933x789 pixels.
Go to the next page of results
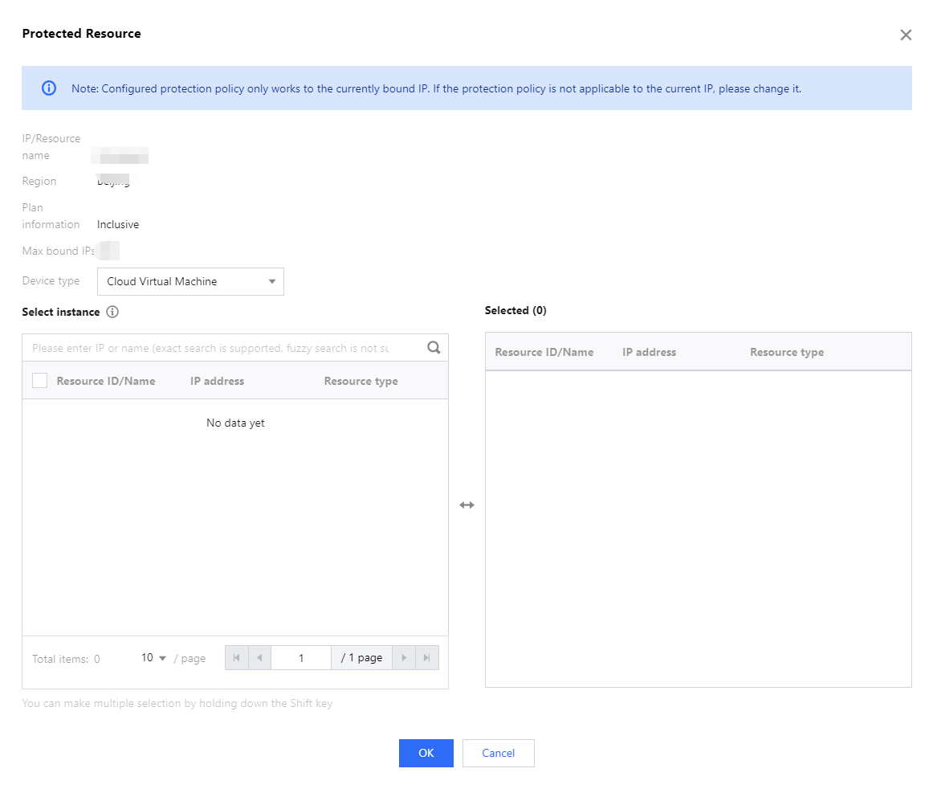pyautogui.click(x=404, y=658)
